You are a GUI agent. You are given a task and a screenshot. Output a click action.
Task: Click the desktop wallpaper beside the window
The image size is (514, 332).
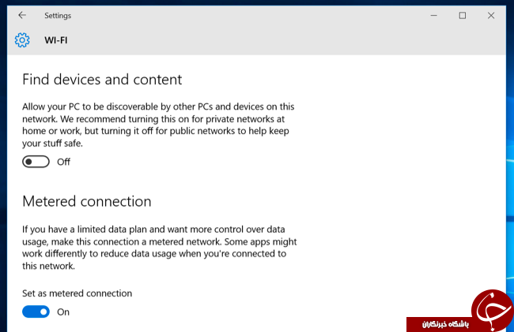click(510, 163)
